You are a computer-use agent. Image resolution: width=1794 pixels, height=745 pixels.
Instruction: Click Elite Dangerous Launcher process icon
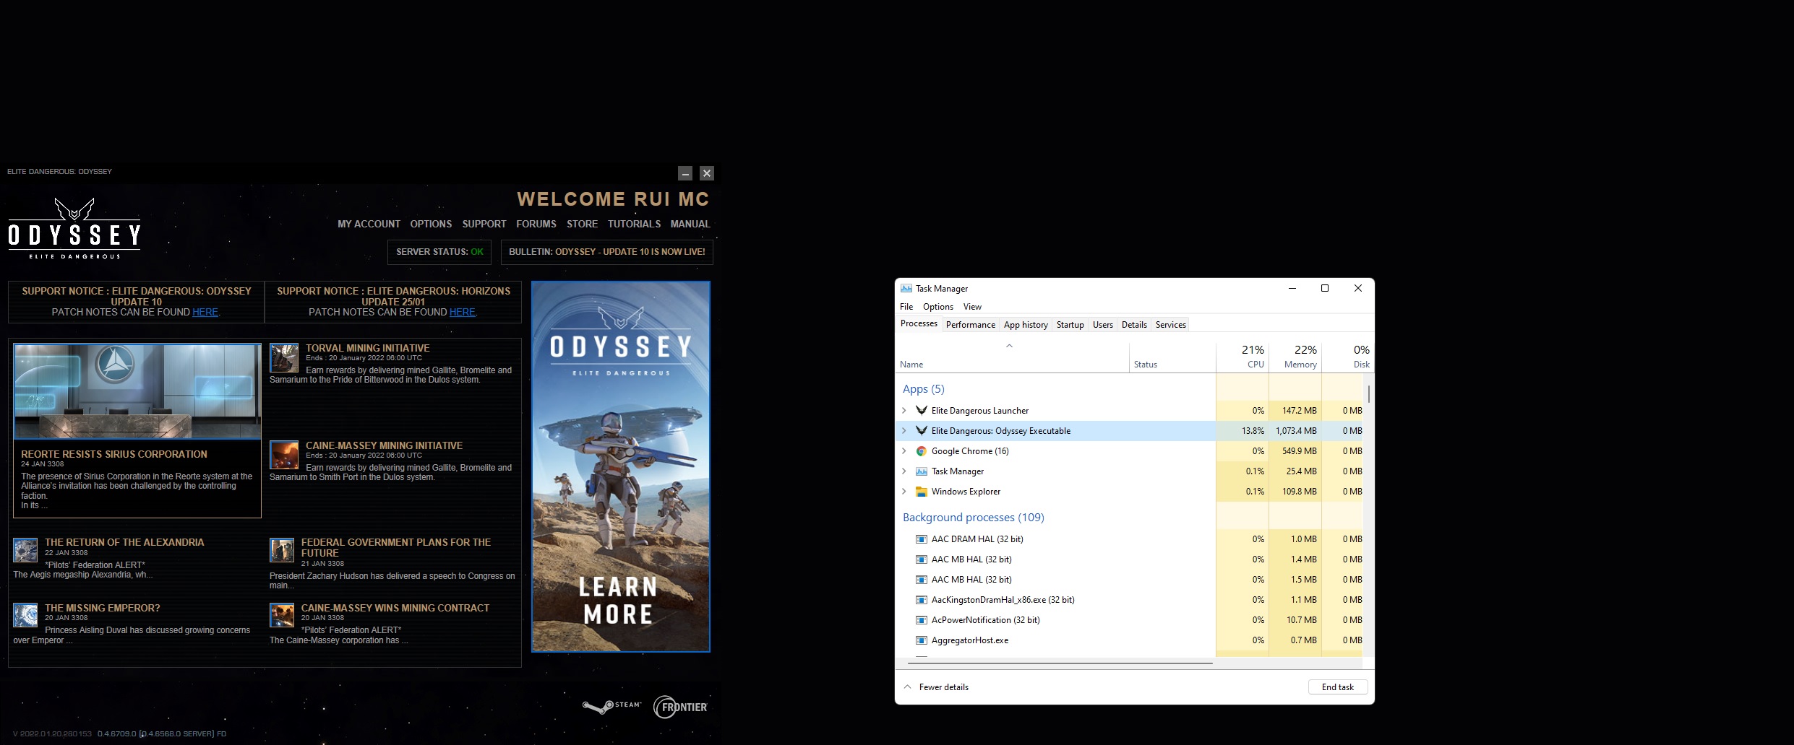tap(922, 411)
